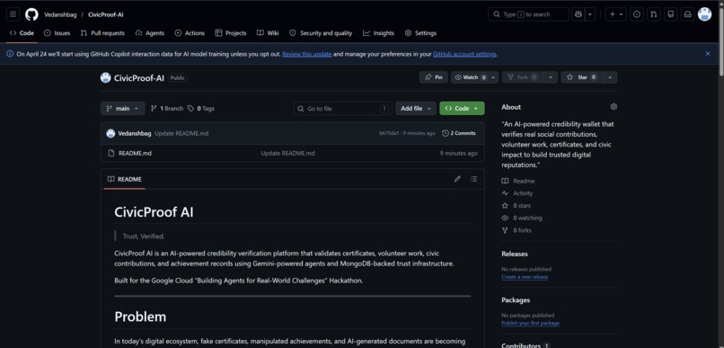
Task: Open the hamburger navigation menu
Action: click(x=13, y=14)
